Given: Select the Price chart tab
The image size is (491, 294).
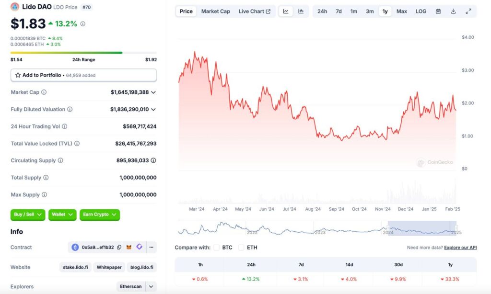Looking at the screenshot, I should pyautogui.click(x=186, y=11).
